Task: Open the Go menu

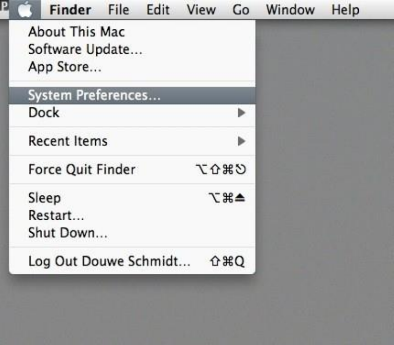Action: click(240, 10)
